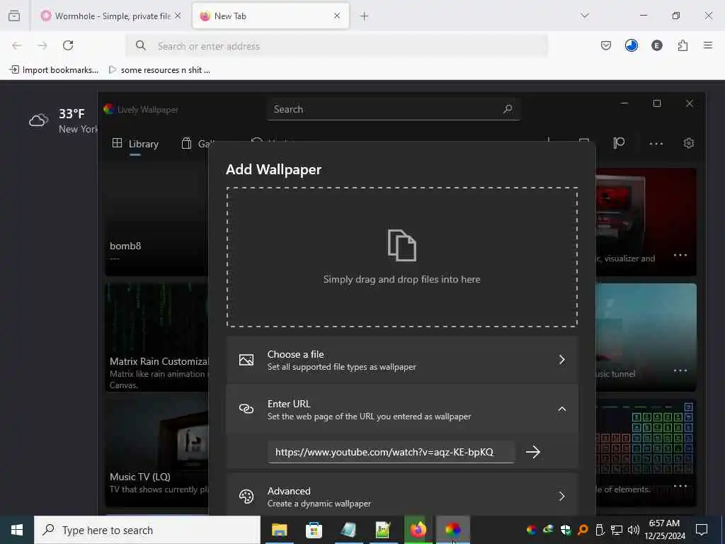Select the bomb8 wallpaper card
The width and height of the screenshot is (725, 544).
(x=156, y=222)
